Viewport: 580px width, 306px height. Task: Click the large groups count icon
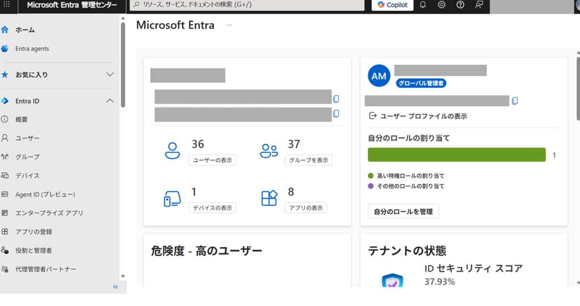click(269, 151)
